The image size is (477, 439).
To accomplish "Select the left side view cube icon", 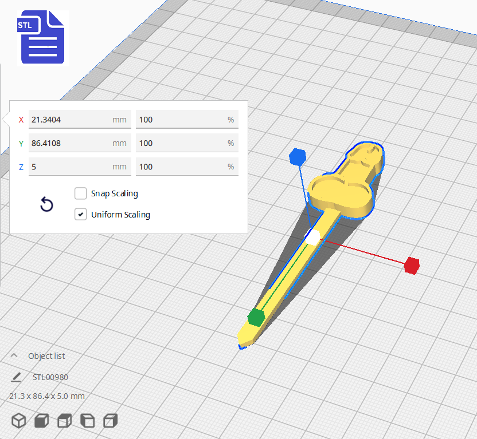I will [87, 421].
